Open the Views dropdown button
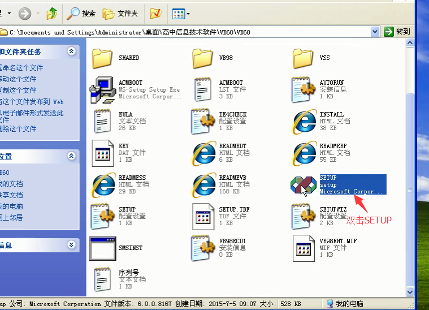429x310 pixels. tap(180, 14)
